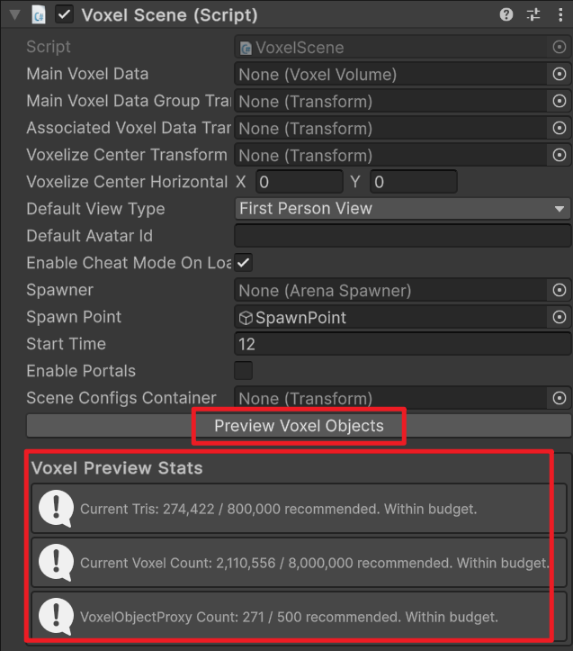Click the Voxelize Center Horizontal X field
Screen dimensions: 573x651
click(x=300, y=182)
